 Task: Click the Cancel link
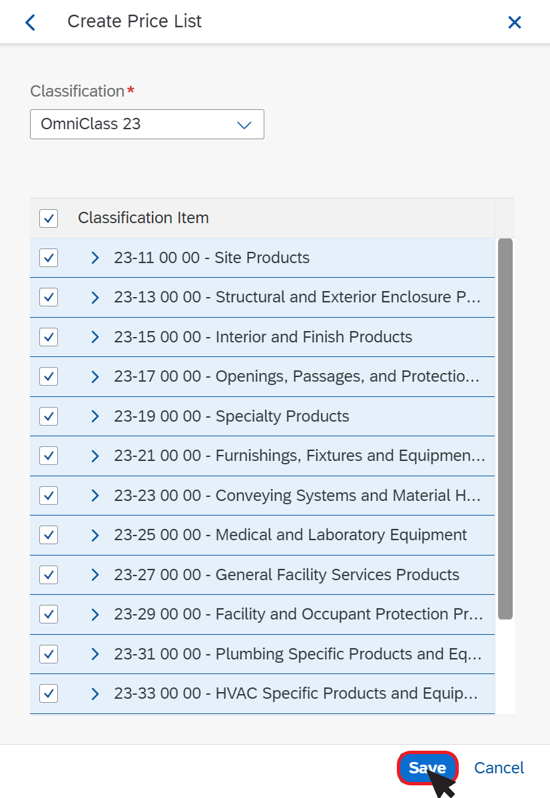(x=499, y=767)
